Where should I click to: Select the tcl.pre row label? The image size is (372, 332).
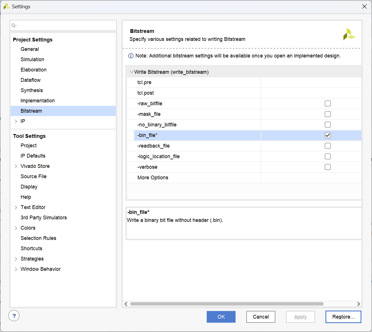(144, 82)
